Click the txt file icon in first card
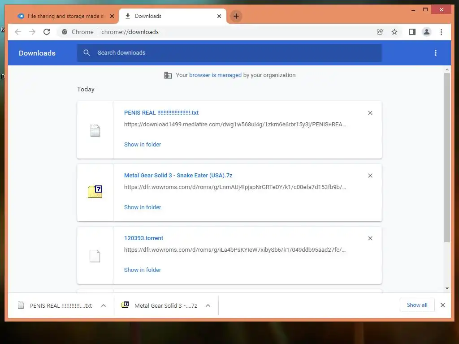 pos(95,130)
